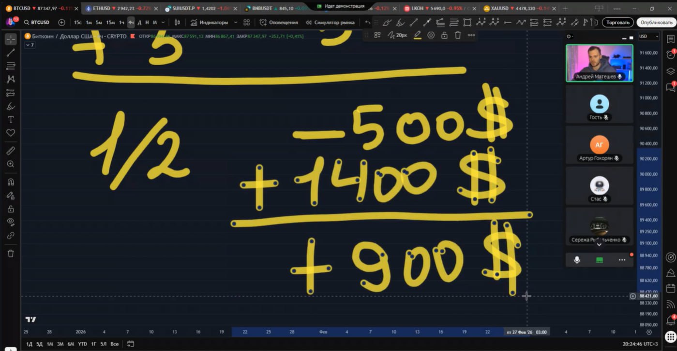Toggle lock on the selected drawing
The height and width of the screenshot is (351, 677).
pyautogui.click(x=444, y=35)
